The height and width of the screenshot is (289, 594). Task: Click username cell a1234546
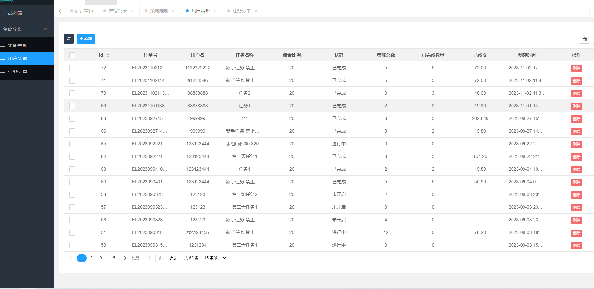tap(197, 80)
